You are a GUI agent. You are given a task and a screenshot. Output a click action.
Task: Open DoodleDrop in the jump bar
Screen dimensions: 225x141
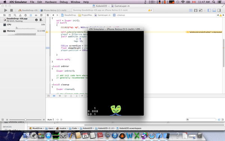[69, 15]
